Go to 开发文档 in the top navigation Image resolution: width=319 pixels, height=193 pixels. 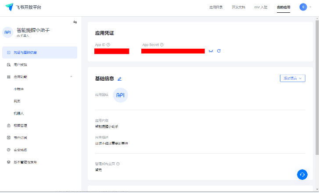click(238, 7)
